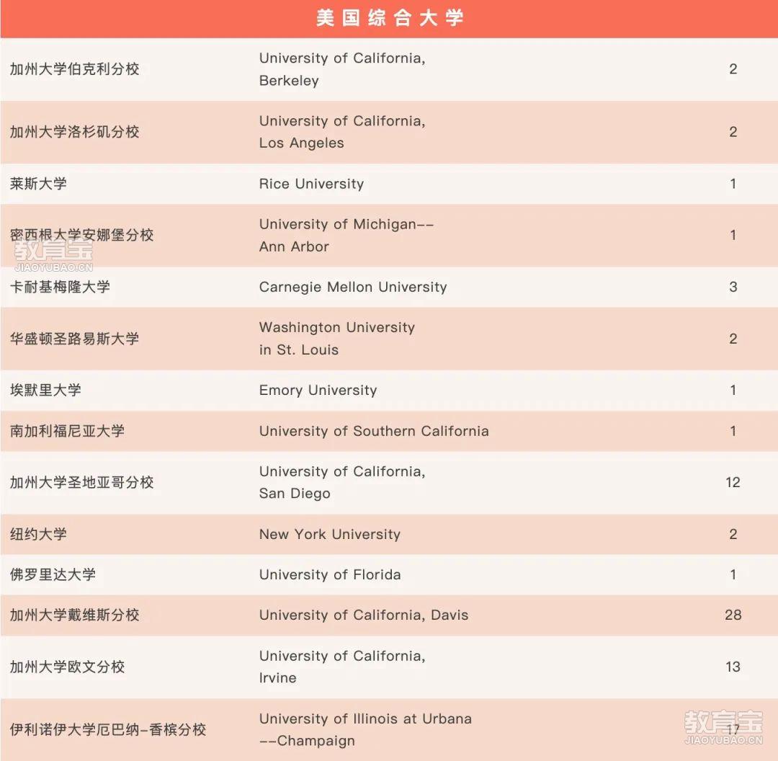Click "University of California, Los Angeles" text

click(x=342, y=132)
